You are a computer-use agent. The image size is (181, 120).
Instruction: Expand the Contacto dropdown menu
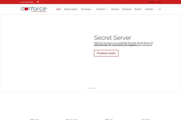click(x=150, y=9)
